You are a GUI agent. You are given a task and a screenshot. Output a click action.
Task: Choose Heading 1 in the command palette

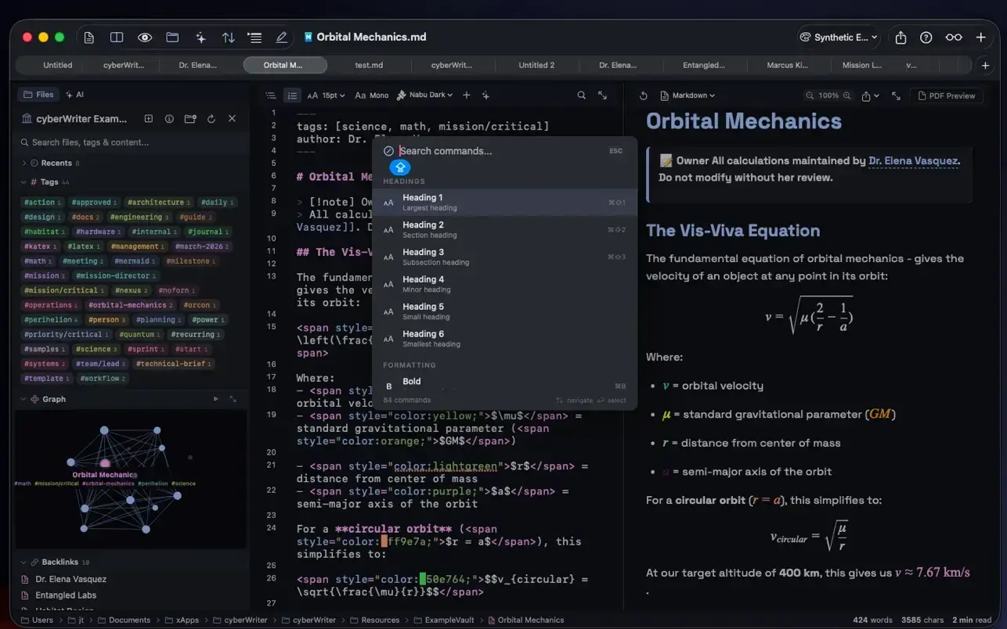click(x=504, y=203)
